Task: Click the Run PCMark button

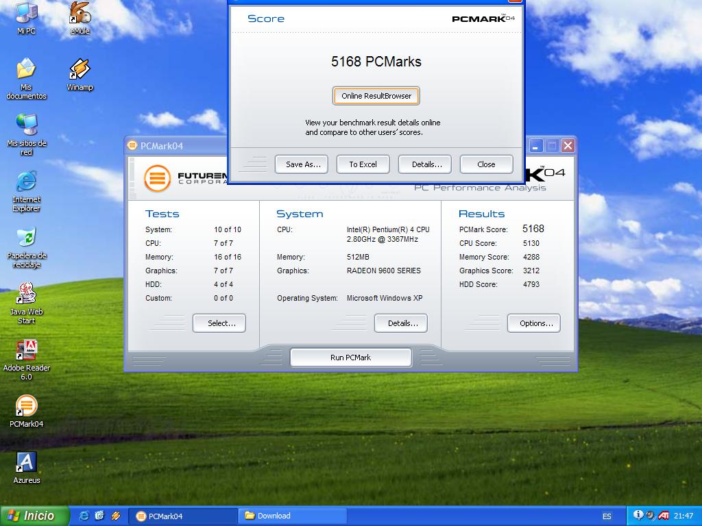Action: (350, 358)
